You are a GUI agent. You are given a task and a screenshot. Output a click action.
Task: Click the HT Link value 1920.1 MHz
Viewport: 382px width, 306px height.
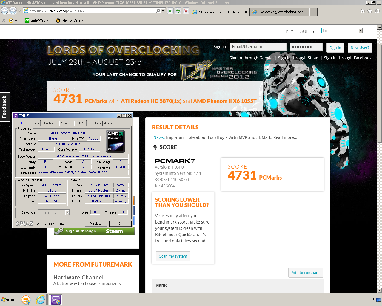pyautogui.click(x=52, y=201)
